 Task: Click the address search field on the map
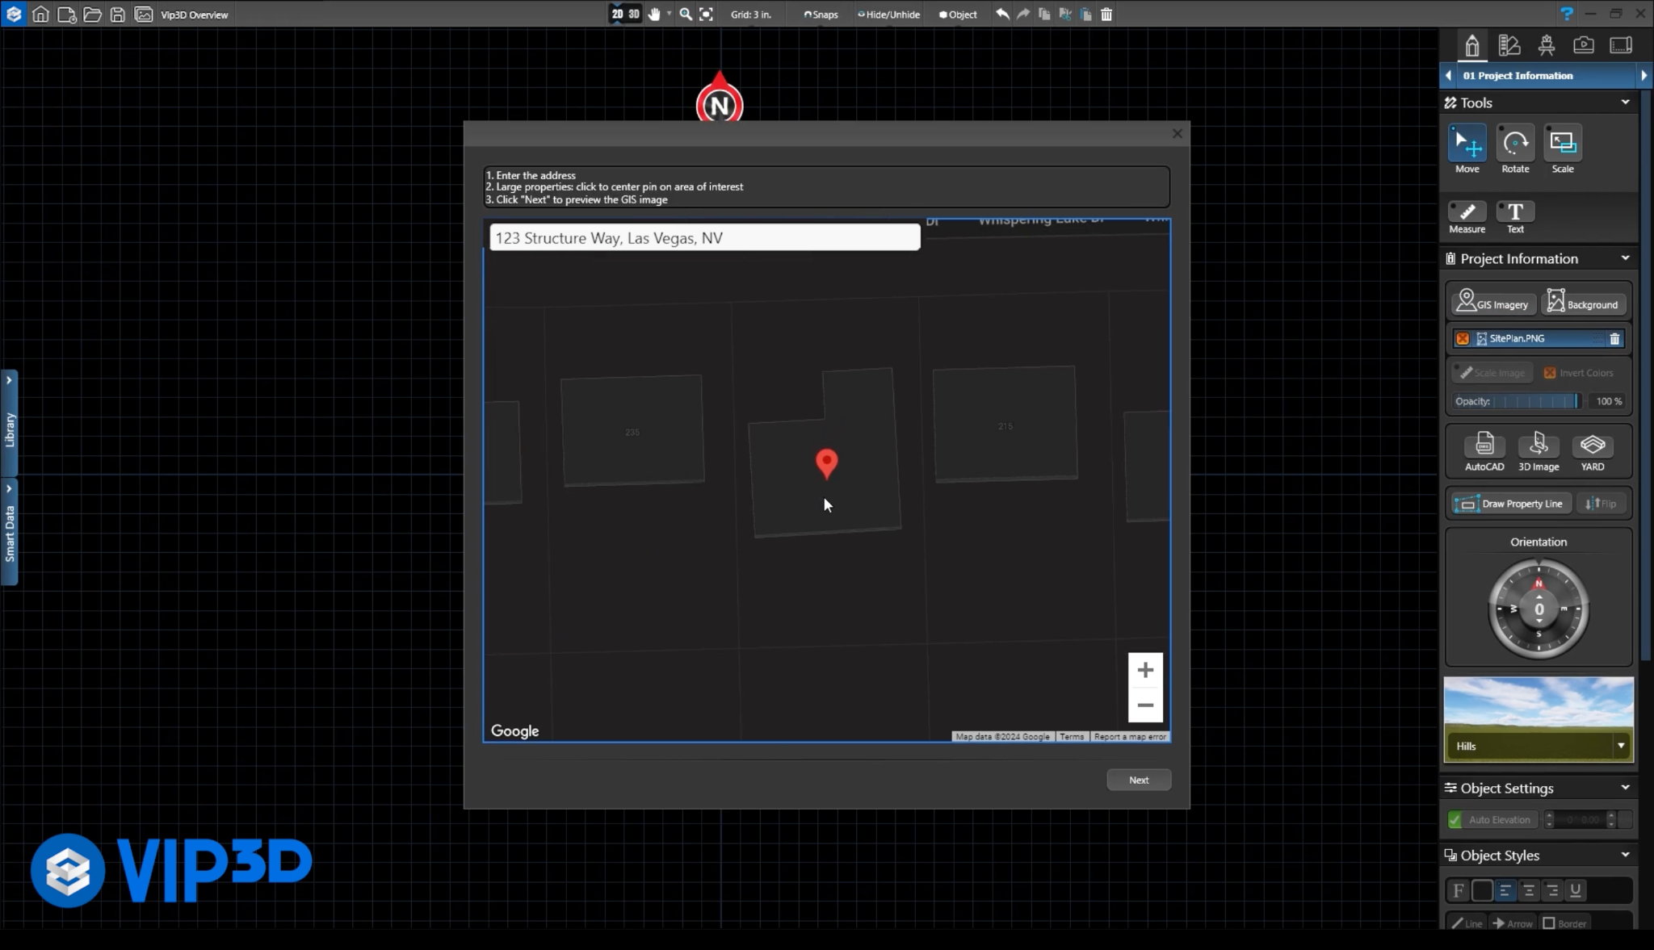tap(704, 237)
